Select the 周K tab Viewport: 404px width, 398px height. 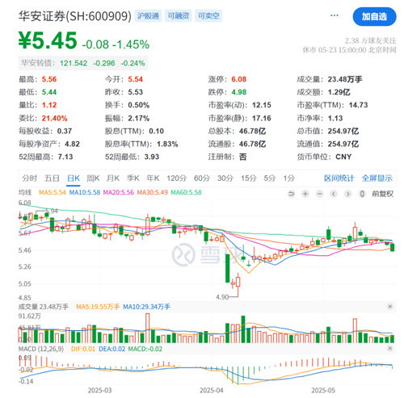tap(93, 178)
